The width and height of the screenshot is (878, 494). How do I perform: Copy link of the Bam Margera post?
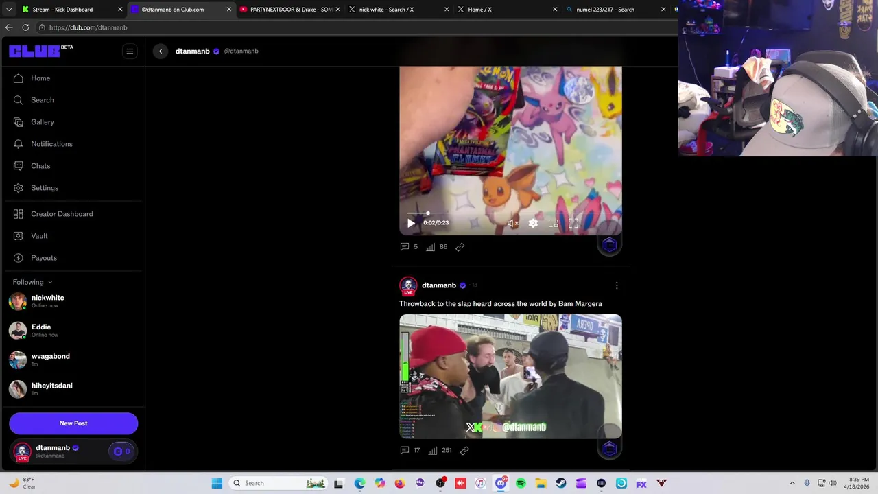[464, 451]
